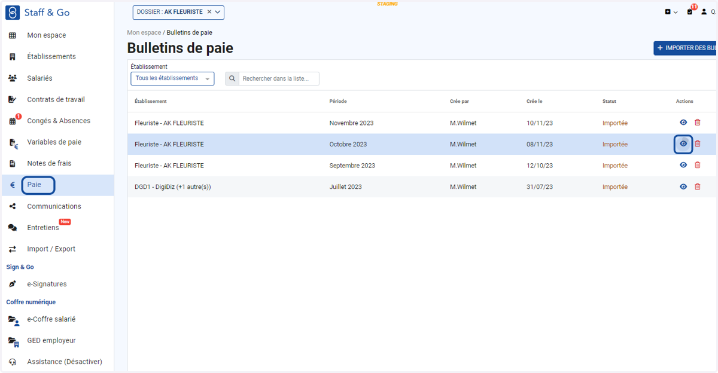Select the Novembre 2023 period cell
The image size is (718, 373).
click(351, 123)
